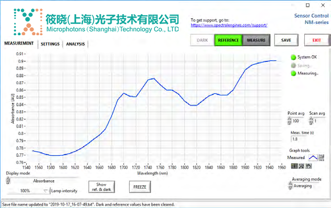Open the ANALYSIS tab
This screenshot has height=208, width=331.
coord(76,44)
